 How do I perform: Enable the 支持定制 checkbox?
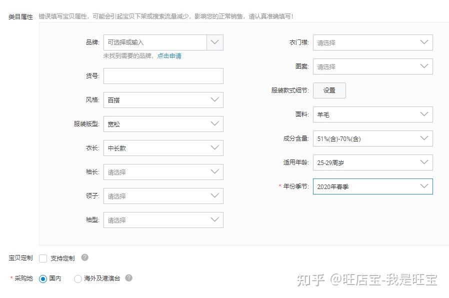tap(43, 258)
